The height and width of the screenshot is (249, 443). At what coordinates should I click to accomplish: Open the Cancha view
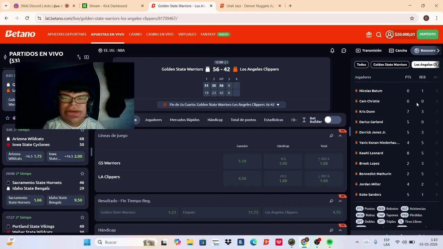[x=398, y=50]
